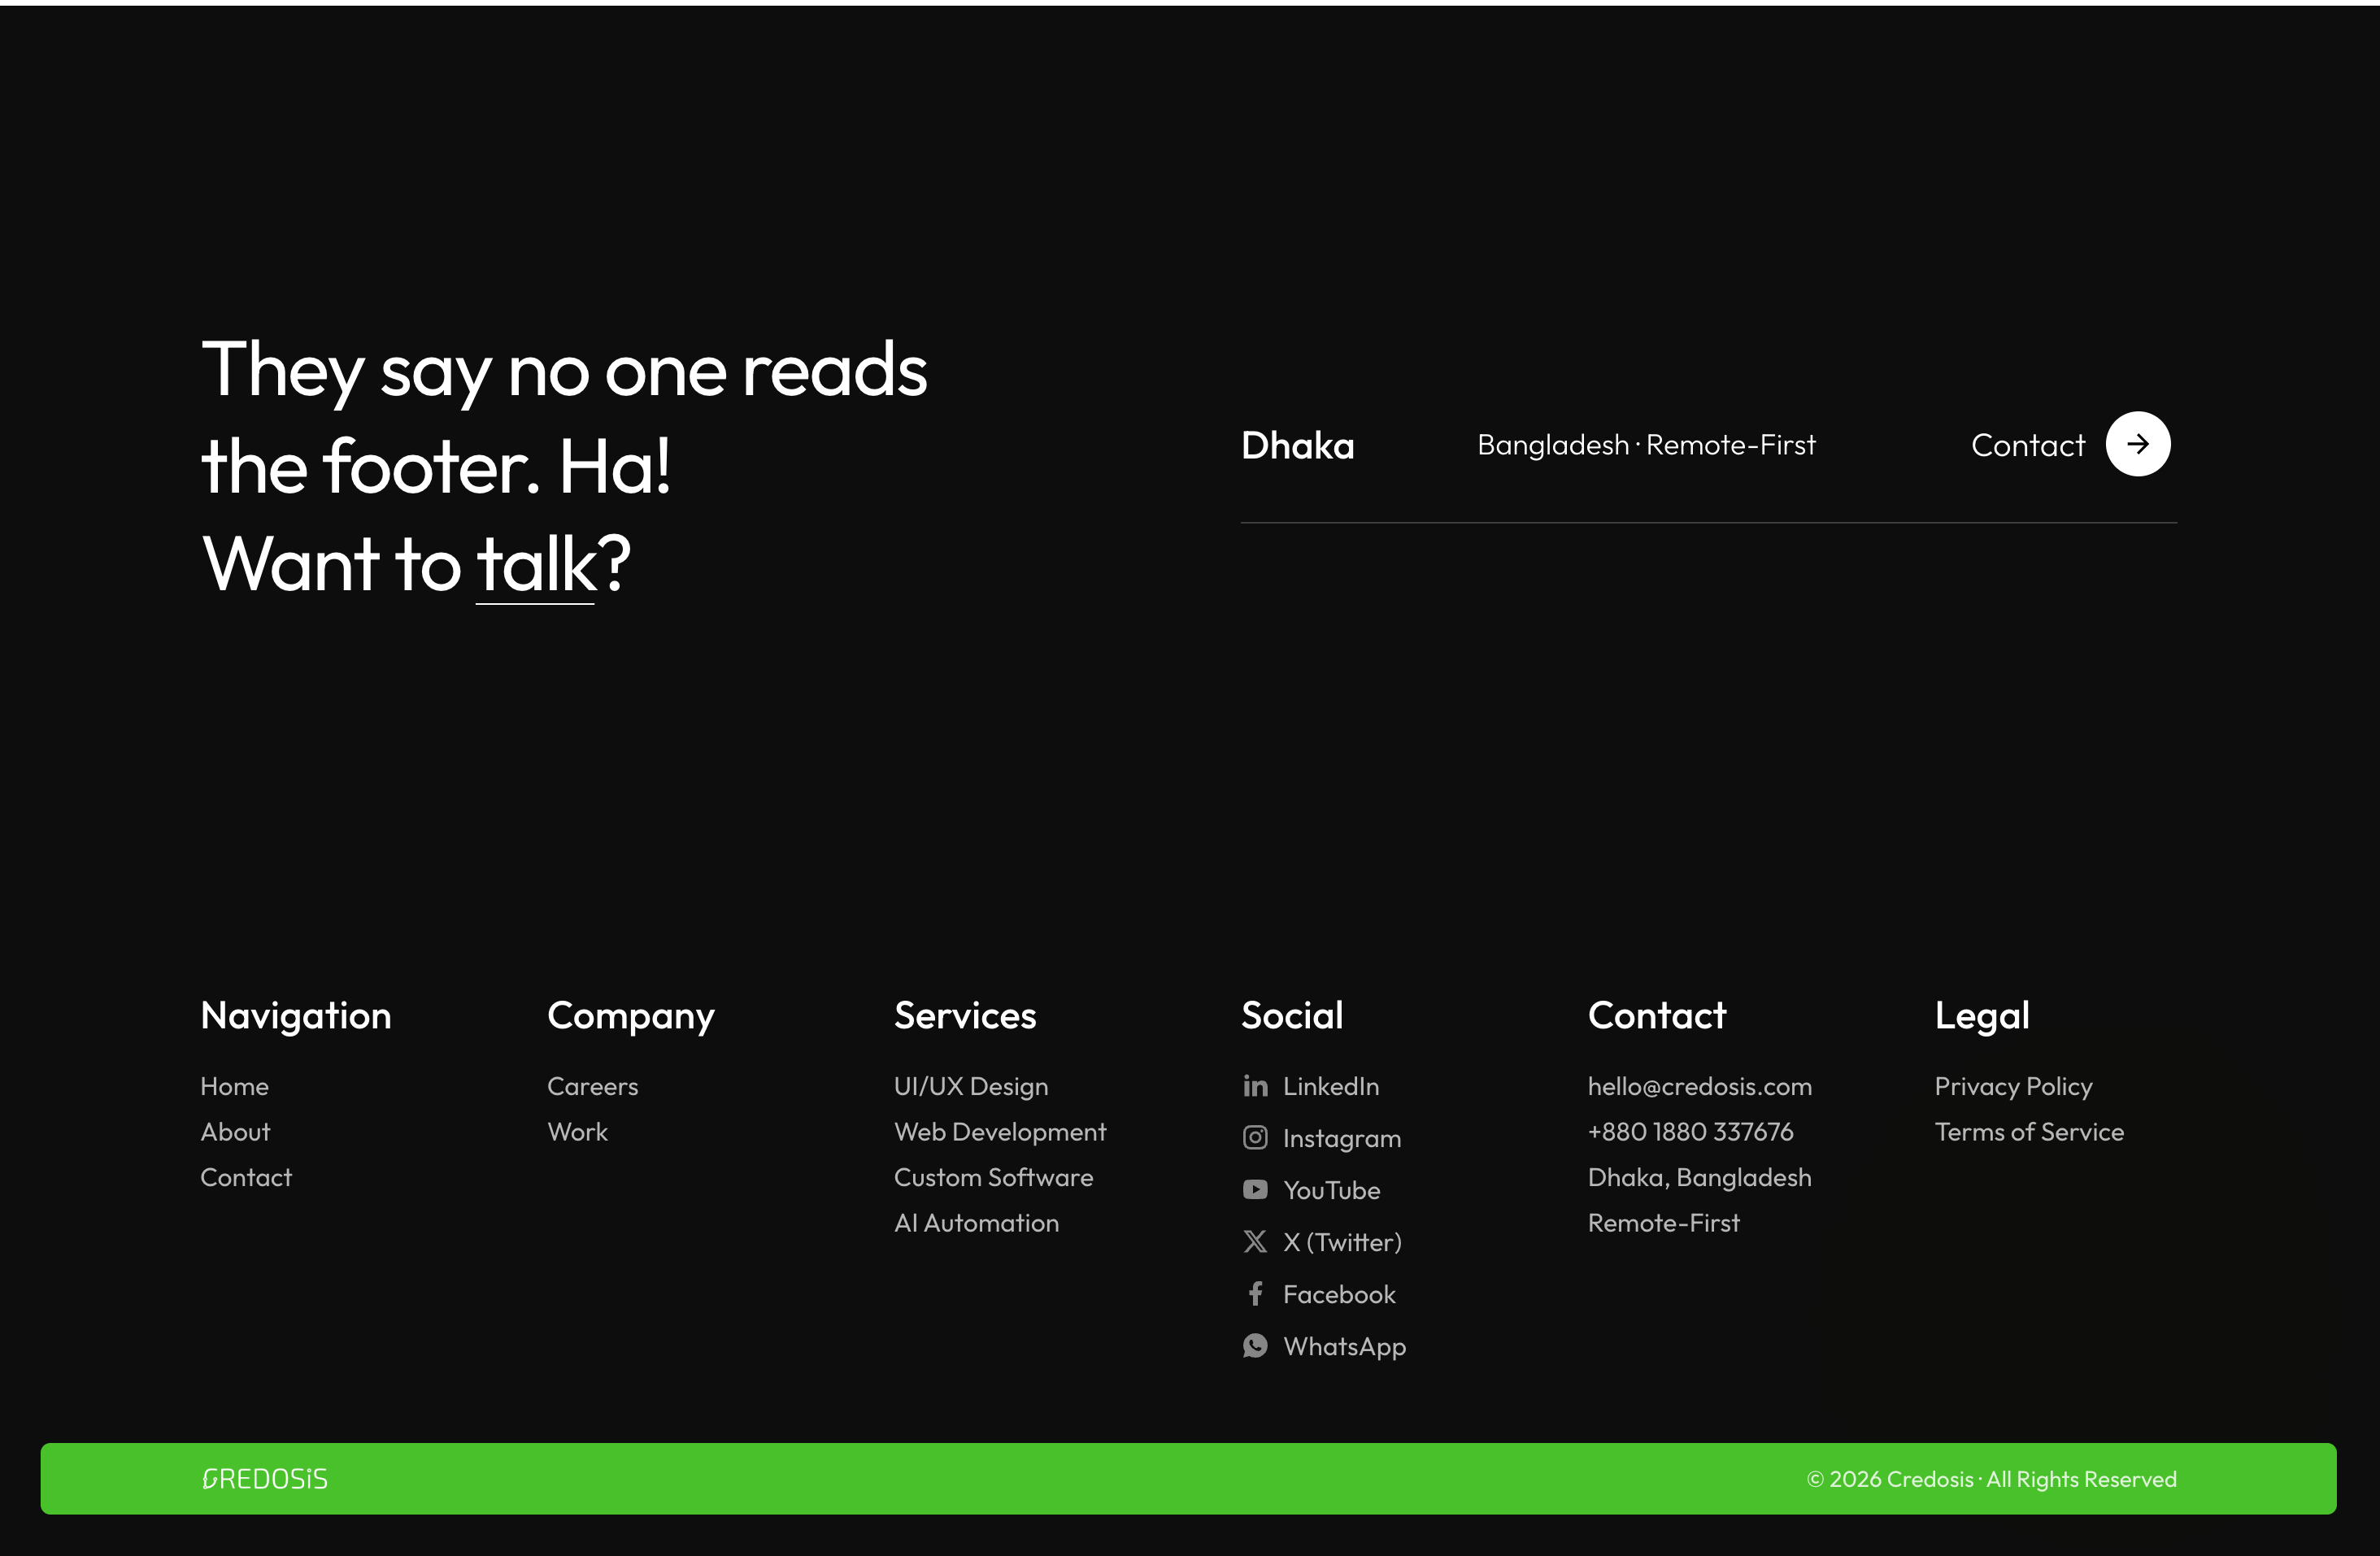Click "Remote-First" under Contact column
Image resolution: width=2380 pixels, height=1556 pixels.
point(1664,1223)
